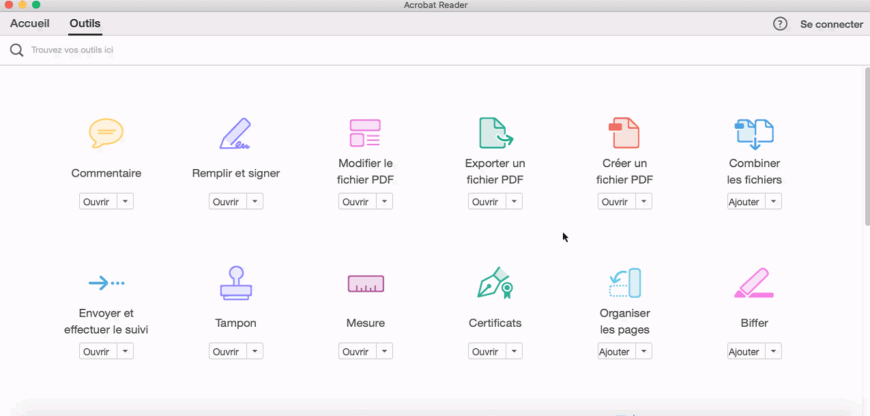
Task: Expand the Organiser les pages dropdown arrow
Action: click(643, 351)
